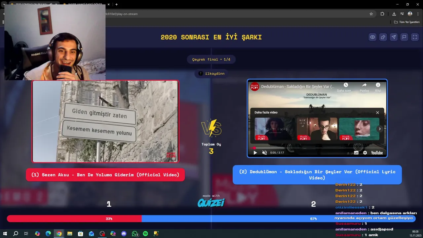Play the Dedublüman YouTube video

tap(255, 153)
